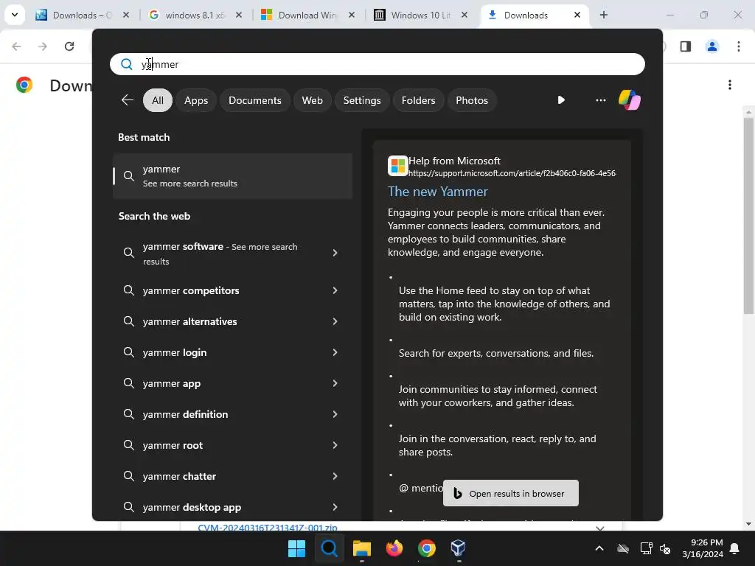The height and width of the screenshot is (566, 755).
Task: Open VirtualBox cube icon on taskbar
Action: coord(459,548)
